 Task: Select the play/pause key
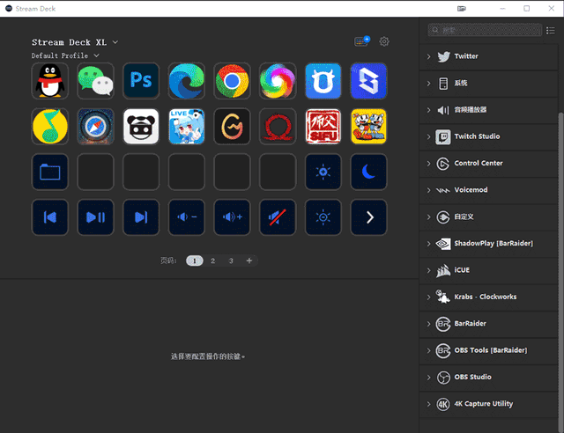click(95, 217)
